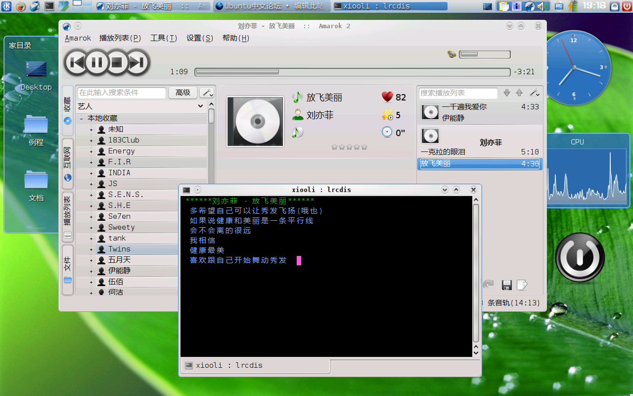
Task: Open the terminal launcher in the panel
Action: click(x=49, y=6)
